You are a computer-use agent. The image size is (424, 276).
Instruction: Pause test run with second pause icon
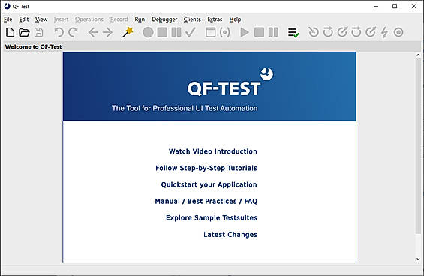[x=273, y=32]
